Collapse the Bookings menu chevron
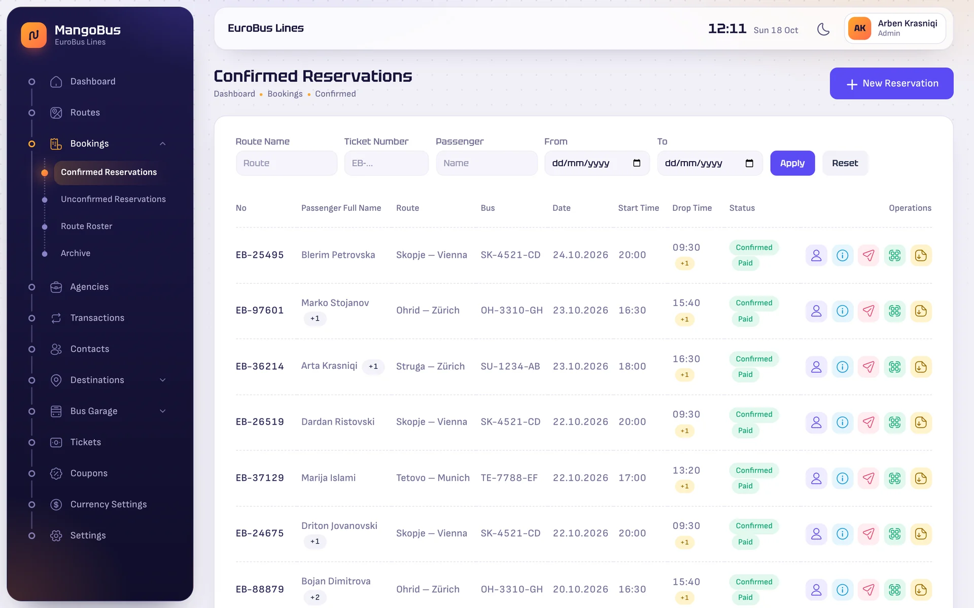This screenshot has width=974, height=608. (163, 144)
